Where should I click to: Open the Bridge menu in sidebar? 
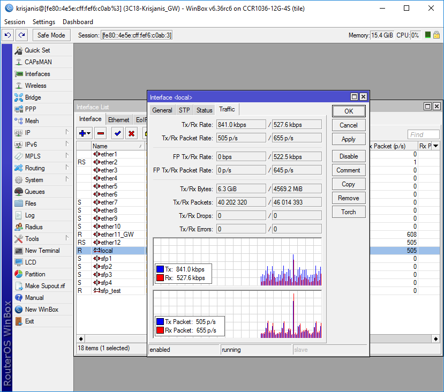(x=33, y=97)
